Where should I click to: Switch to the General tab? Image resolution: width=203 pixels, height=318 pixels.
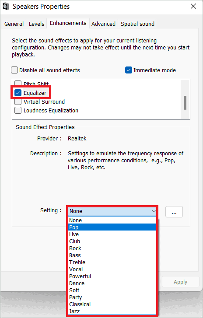click(14, 24)
